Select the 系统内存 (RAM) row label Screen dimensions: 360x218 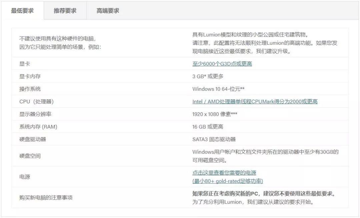coord(38,127)
